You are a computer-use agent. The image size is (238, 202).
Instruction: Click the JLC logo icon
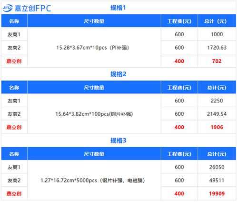pyautogui.click(x=8, y=8)
